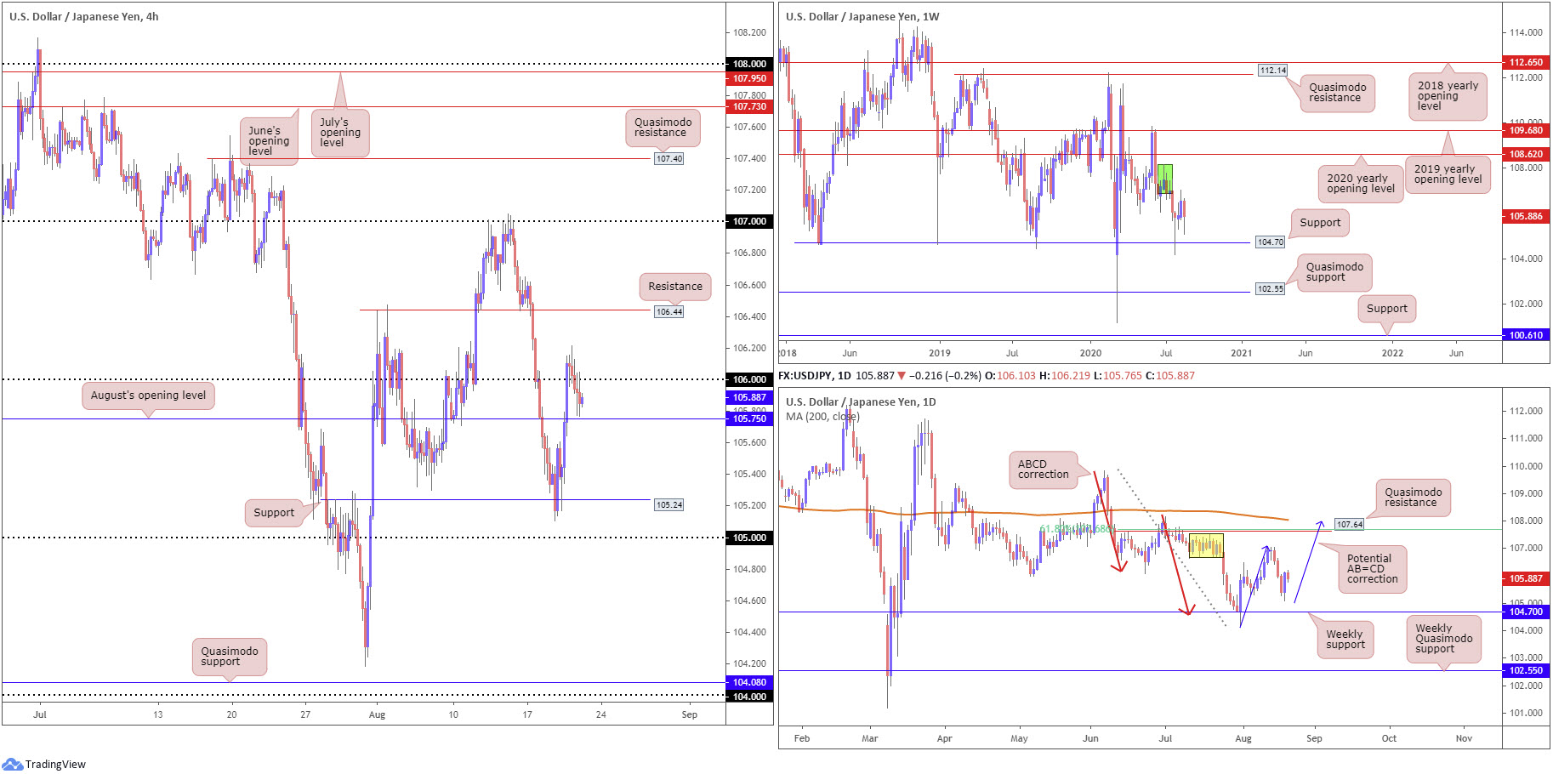Click the 'Weekly Quasimodo support' callout
Viewport: 1553px width, 774px height.
click(x=1444, y=639)
